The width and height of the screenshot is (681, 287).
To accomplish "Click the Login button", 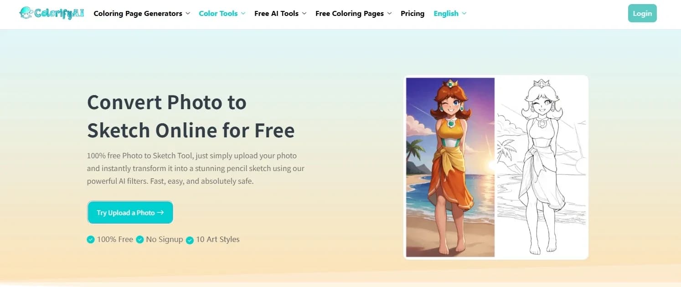I will pos(642,13).
